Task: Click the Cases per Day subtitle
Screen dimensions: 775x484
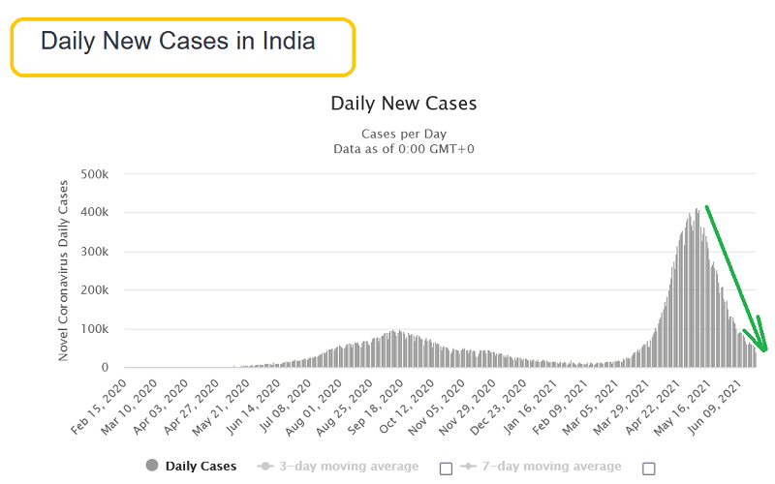Action: pyautogui.click(x=403, y=133)
